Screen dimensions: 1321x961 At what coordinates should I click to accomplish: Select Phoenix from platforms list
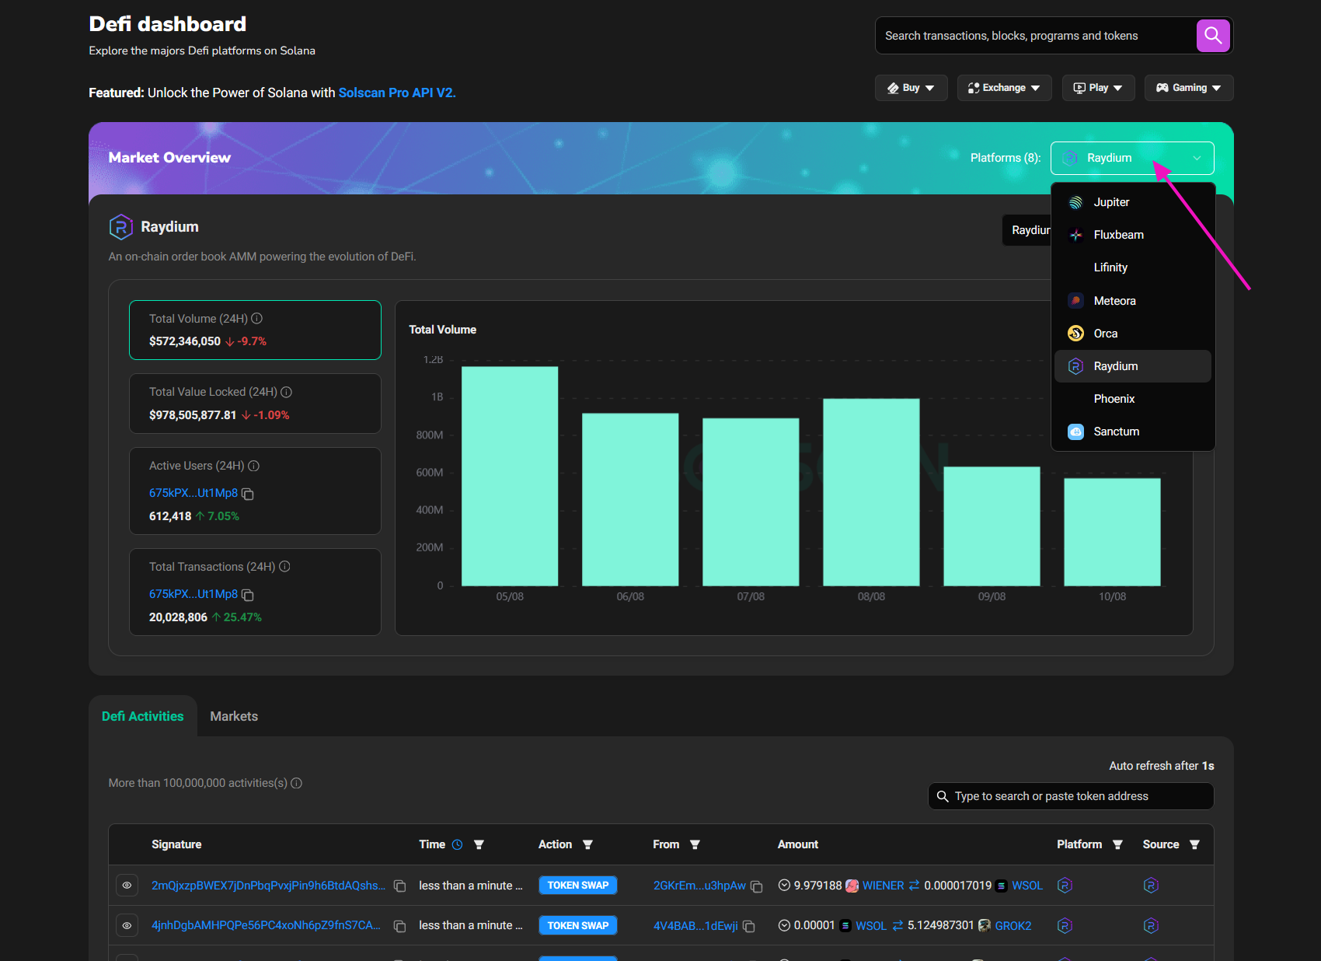pos(1133,399)
